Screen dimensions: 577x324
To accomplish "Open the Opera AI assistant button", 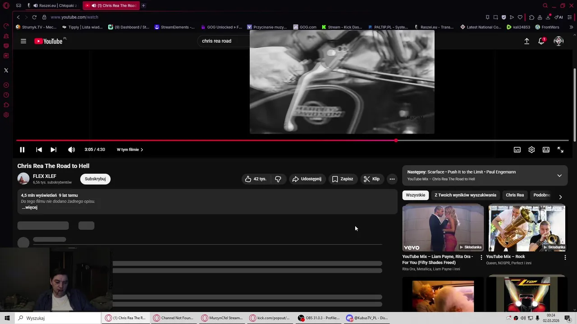I will [x=559, y=17].
